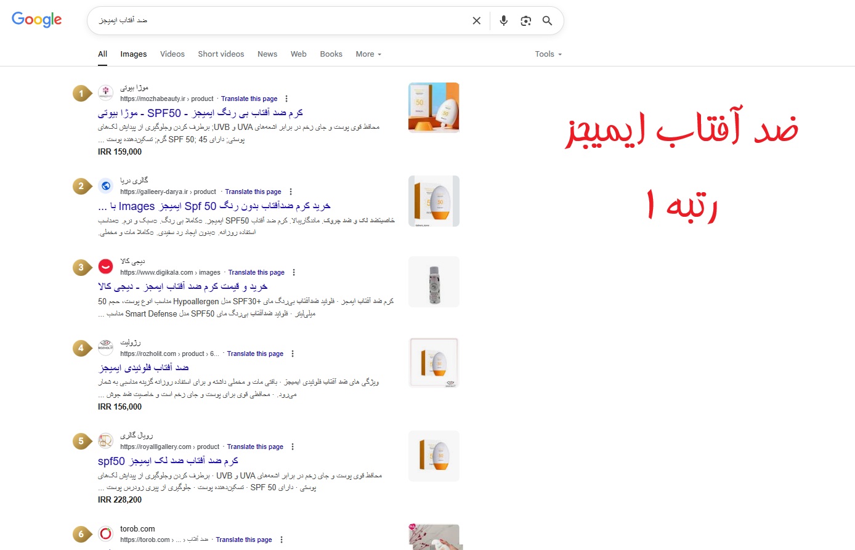The width and height of the screenshot is (855, 550).
Task: Switch to the Web tab
Action: pyautogui.click(x=299, y=54)
